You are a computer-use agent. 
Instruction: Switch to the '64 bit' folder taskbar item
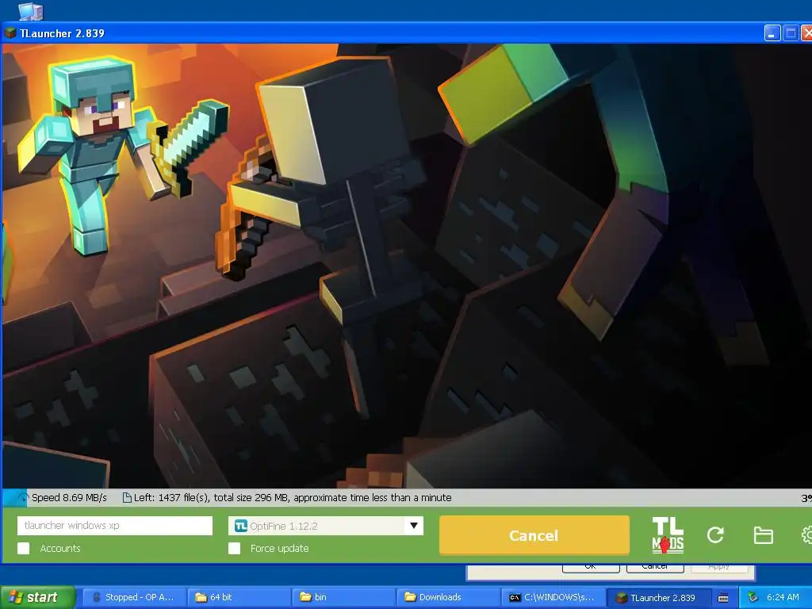click(x=239, y=597)
